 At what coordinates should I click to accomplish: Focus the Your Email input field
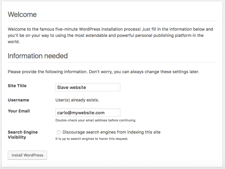point(88,112)
